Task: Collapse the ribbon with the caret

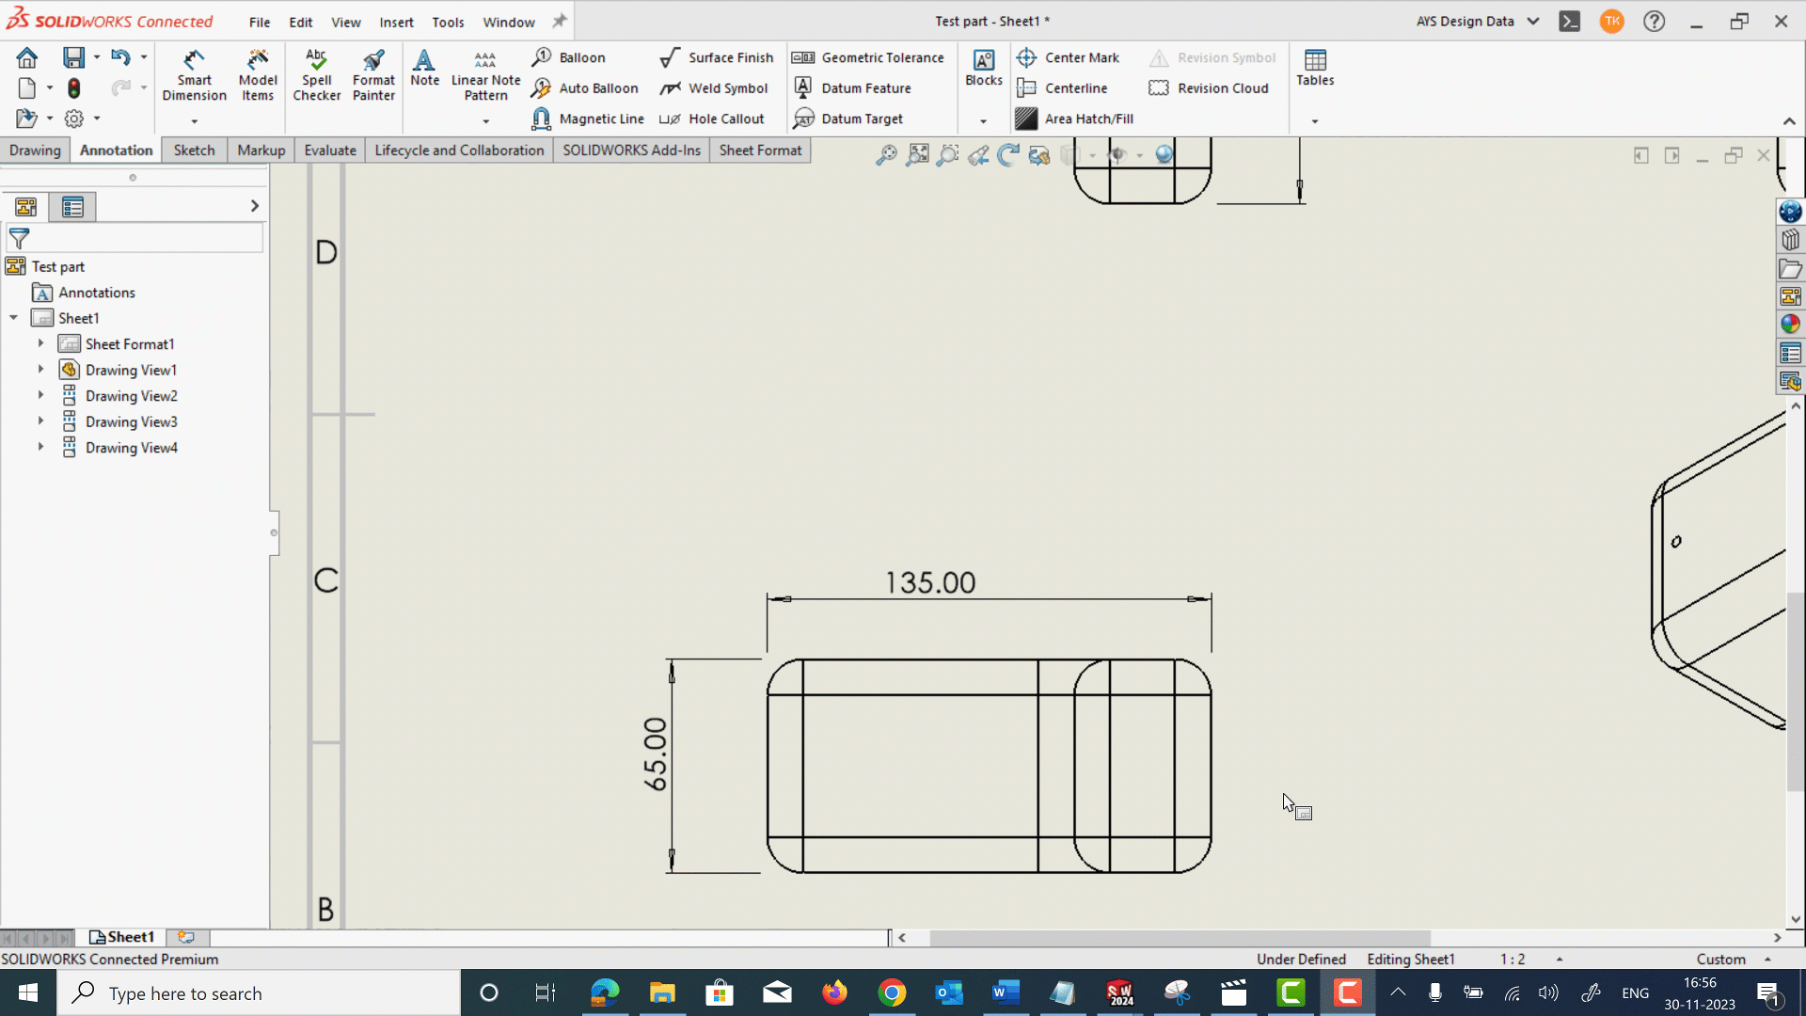Action: coord(1789,121)
